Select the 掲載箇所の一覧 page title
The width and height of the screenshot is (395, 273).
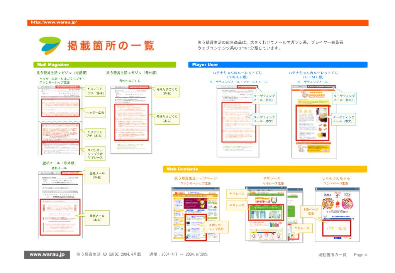tap(110, 46)
